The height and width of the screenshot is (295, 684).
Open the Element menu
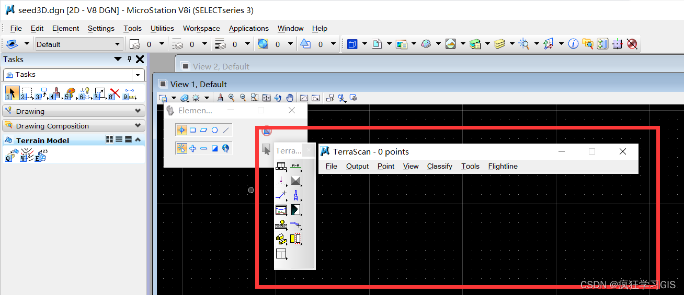click(x=65, y=28)
